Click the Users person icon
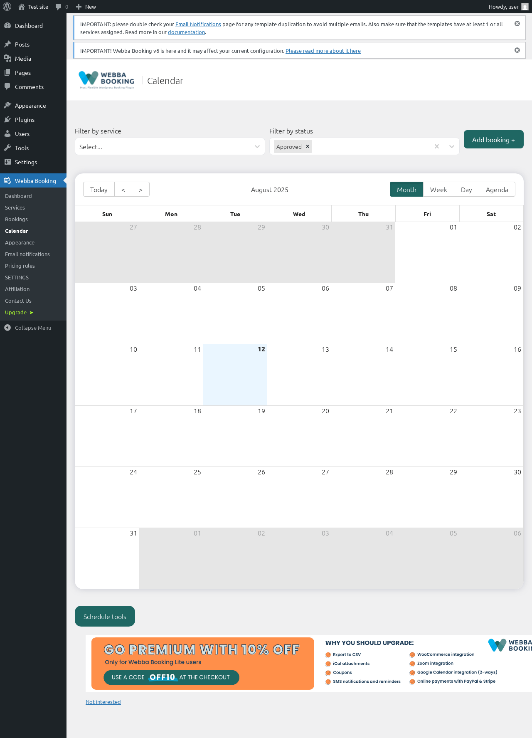 click(x=7, y=133)
